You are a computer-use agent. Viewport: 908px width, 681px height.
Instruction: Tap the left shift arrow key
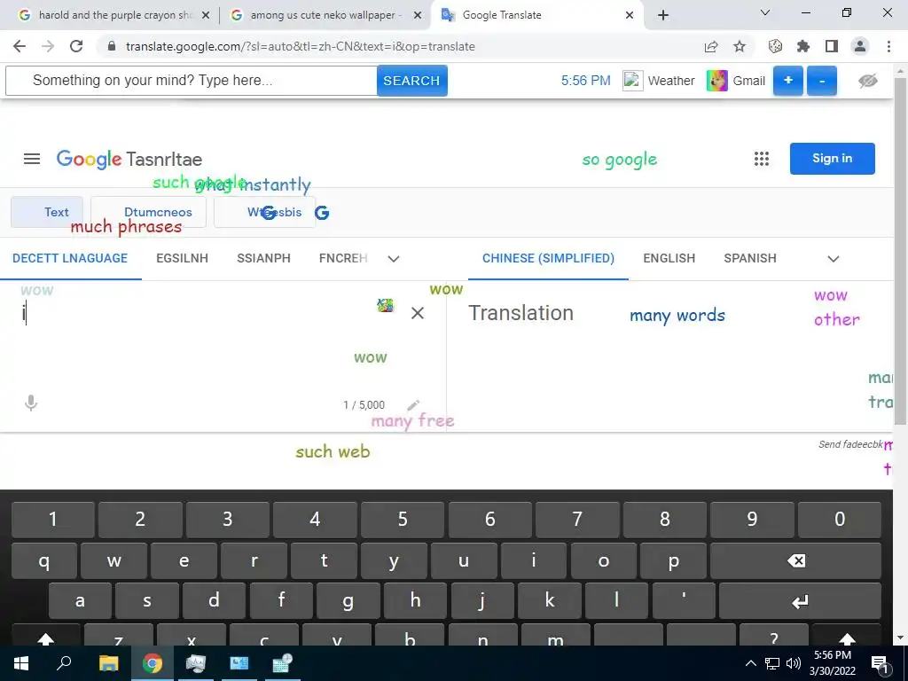click(46, 636)
